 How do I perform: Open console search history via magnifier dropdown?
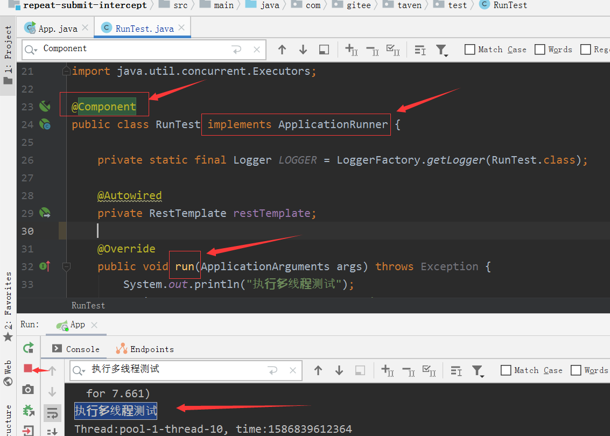tap(82, 370)
